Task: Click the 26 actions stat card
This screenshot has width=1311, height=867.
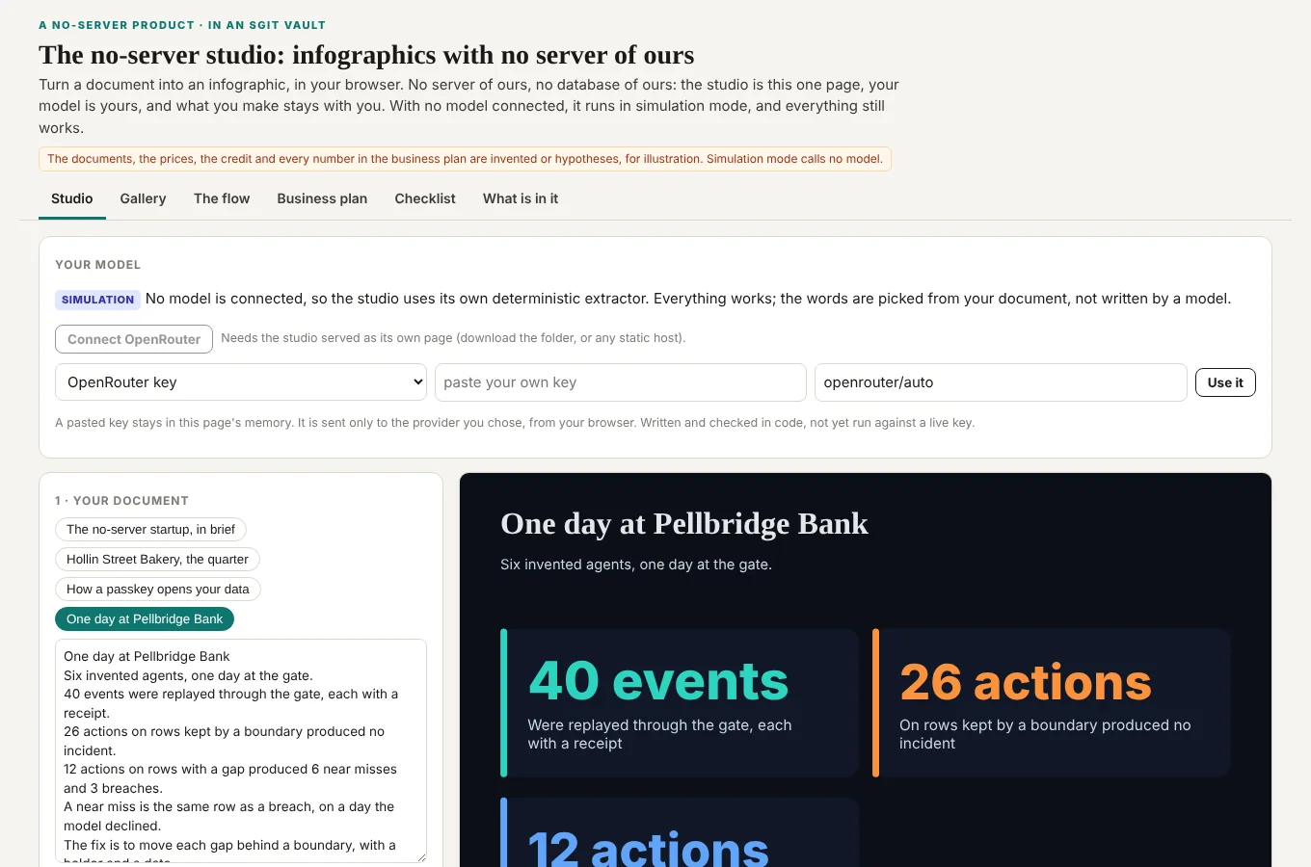Action: click(x=1052, y=703)
